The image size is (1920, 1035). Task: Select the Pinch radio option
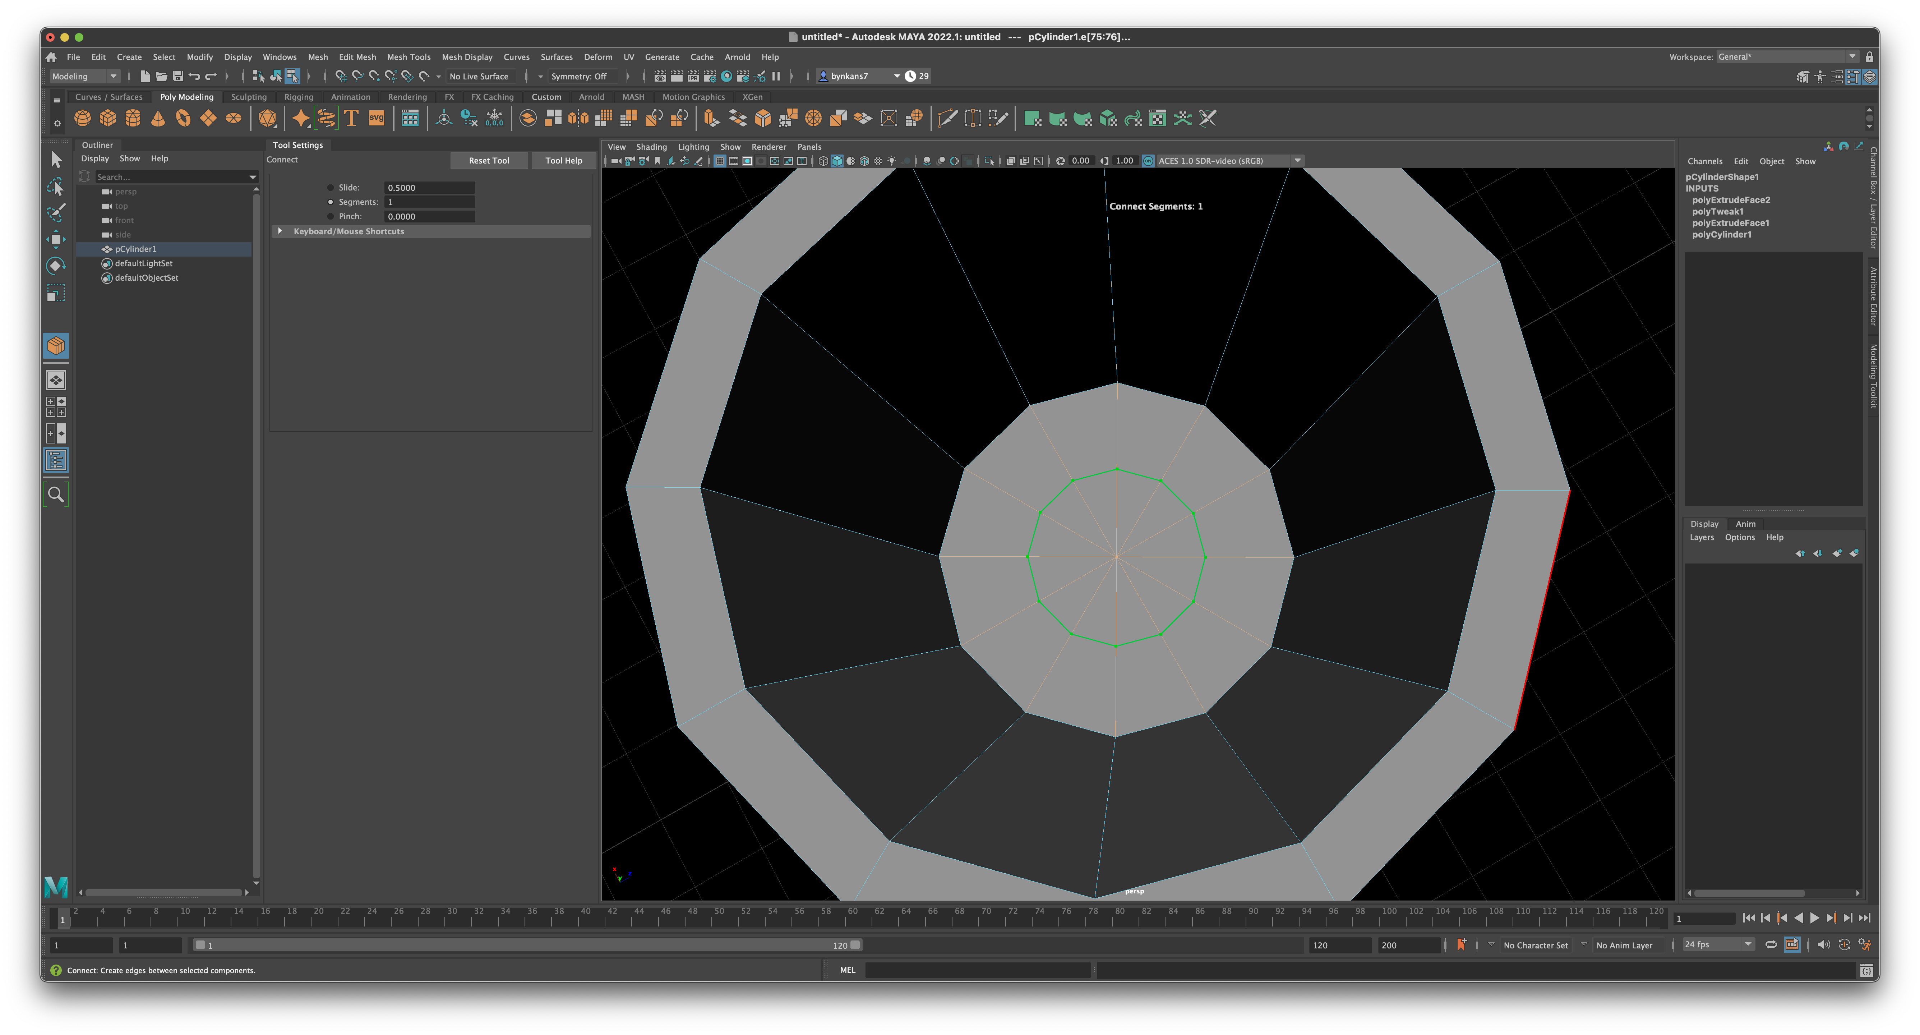(330, 216)
